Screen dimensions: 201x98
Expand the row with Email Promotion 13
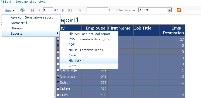[x=58, y=58]
